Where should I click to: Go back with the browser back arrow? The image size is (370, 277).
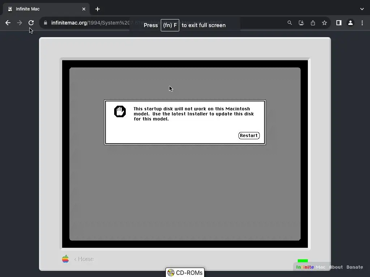click(8, 23)
